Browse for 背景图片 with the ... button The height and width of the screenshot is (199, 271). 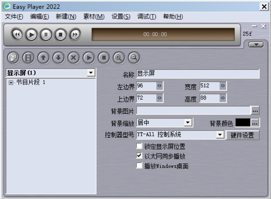tap(255, 110)
